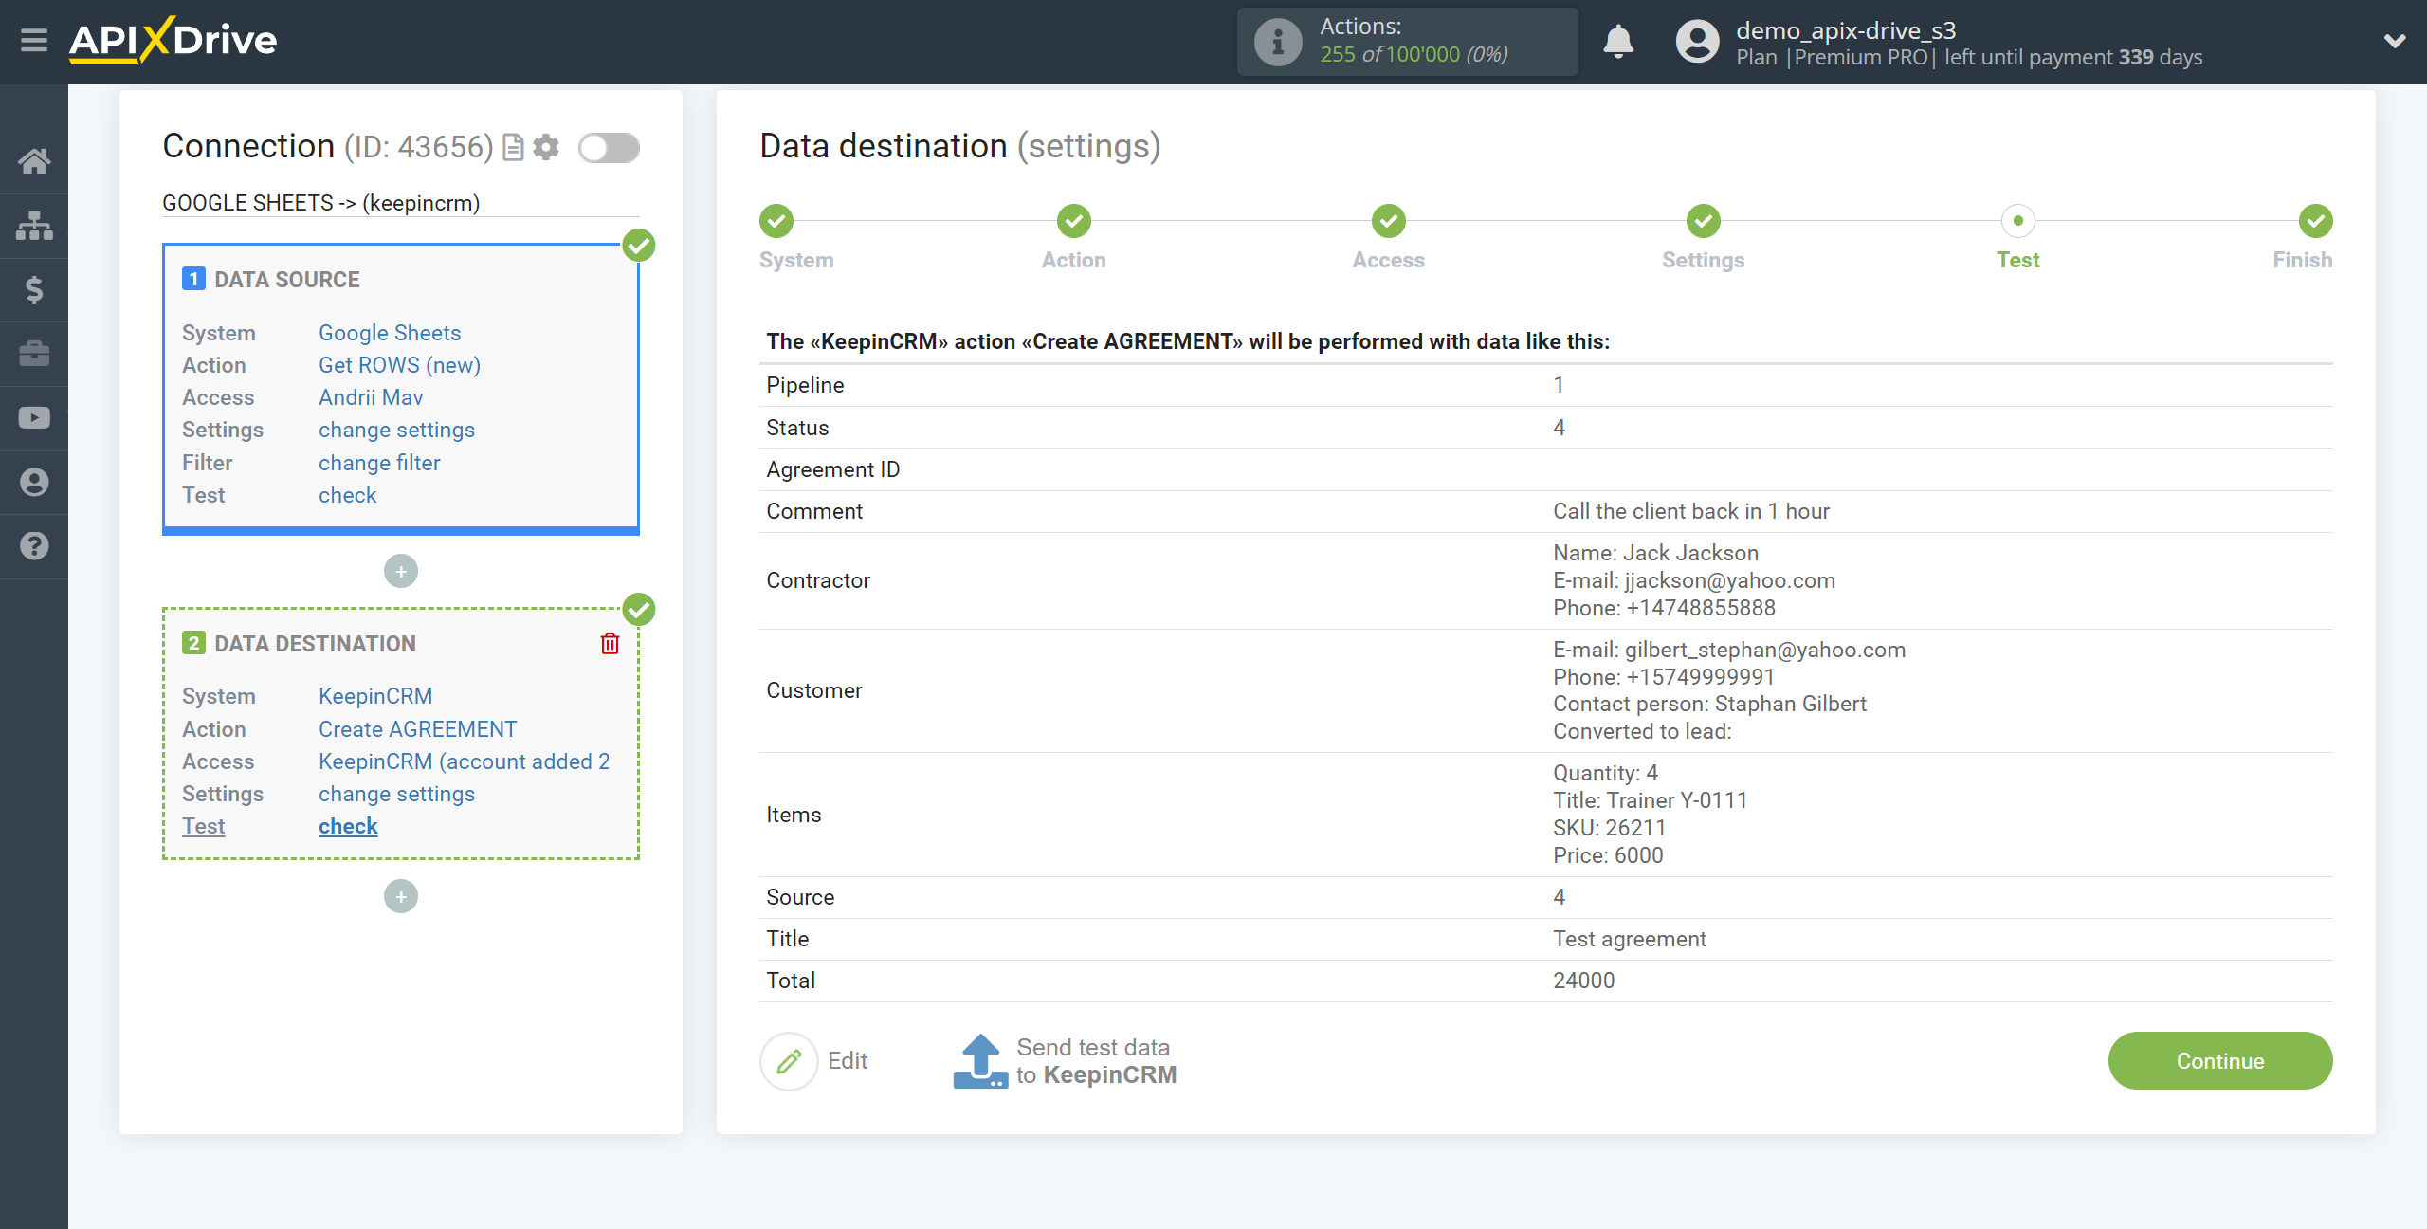Open Andrii Mav access link
The image size is (2427, 1229).
(x=371, y=397)
